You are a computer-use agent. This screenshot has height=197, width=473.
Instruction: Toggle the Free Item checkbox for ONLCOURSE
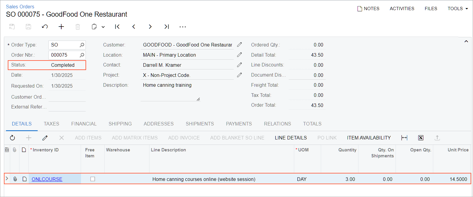coord(93,179)
